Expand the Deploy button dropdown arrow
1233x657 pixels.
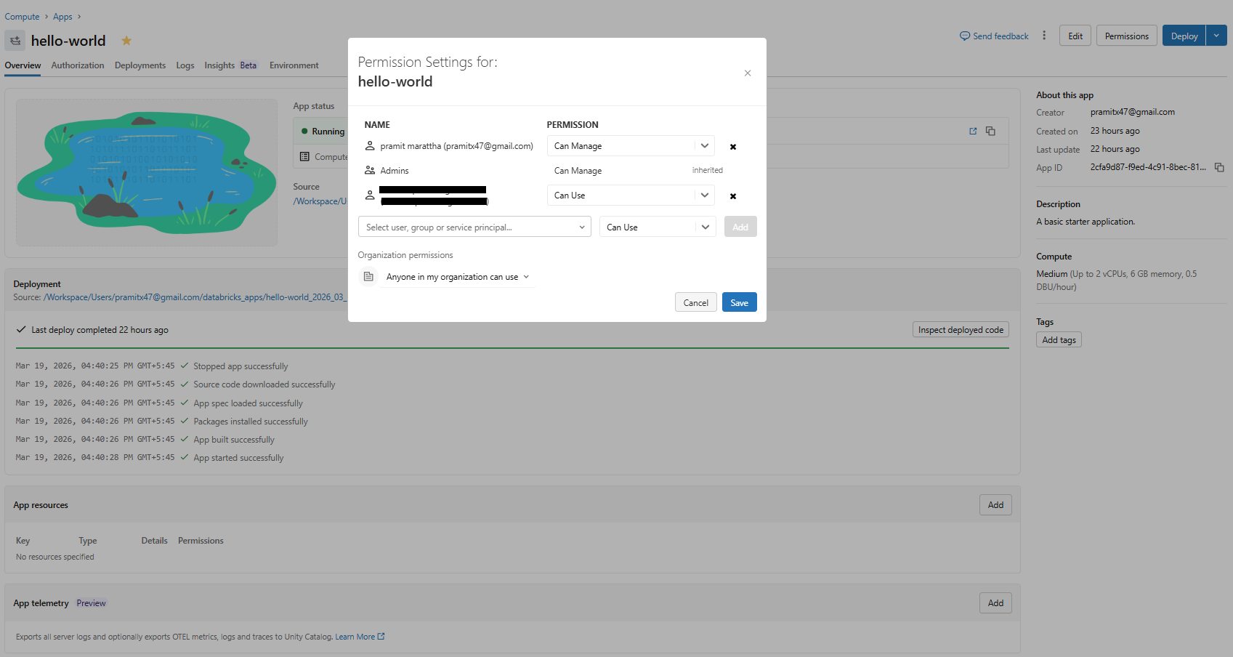pos(1216,35)
